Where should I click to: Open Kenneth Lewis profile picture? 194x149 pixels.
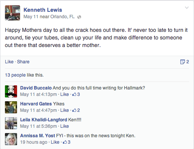coord(13,13)
